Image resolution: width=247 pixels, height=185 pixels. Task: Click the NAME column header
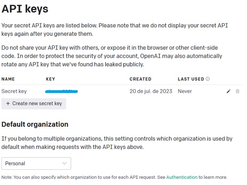tap(8, 79)
